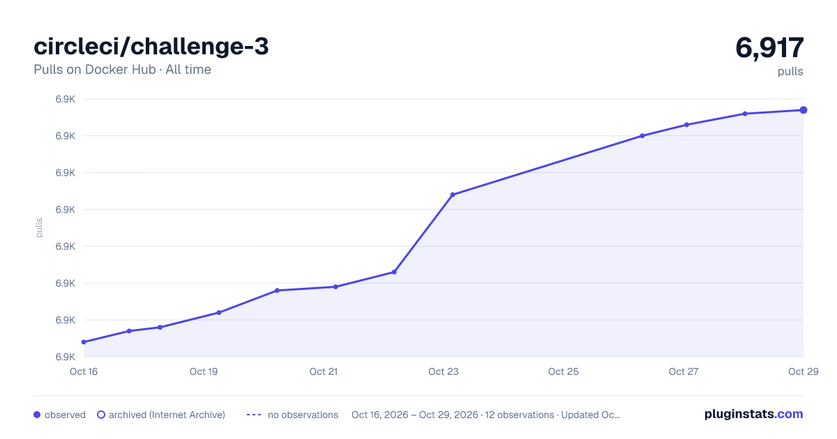Click 'Pulls on Docker Hub · All time' subtitle
The image size is (837, 439).
pos(122,70)
